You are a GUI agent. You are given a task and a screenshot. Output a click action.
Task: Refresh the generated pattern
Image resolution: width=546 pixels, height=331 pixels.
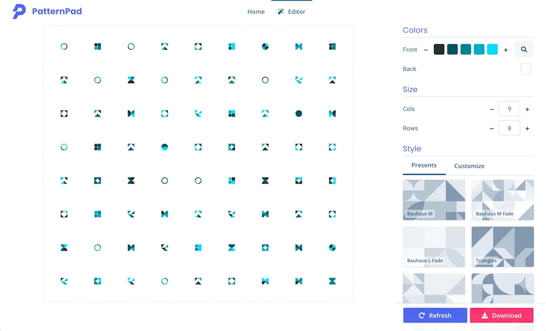435,316
